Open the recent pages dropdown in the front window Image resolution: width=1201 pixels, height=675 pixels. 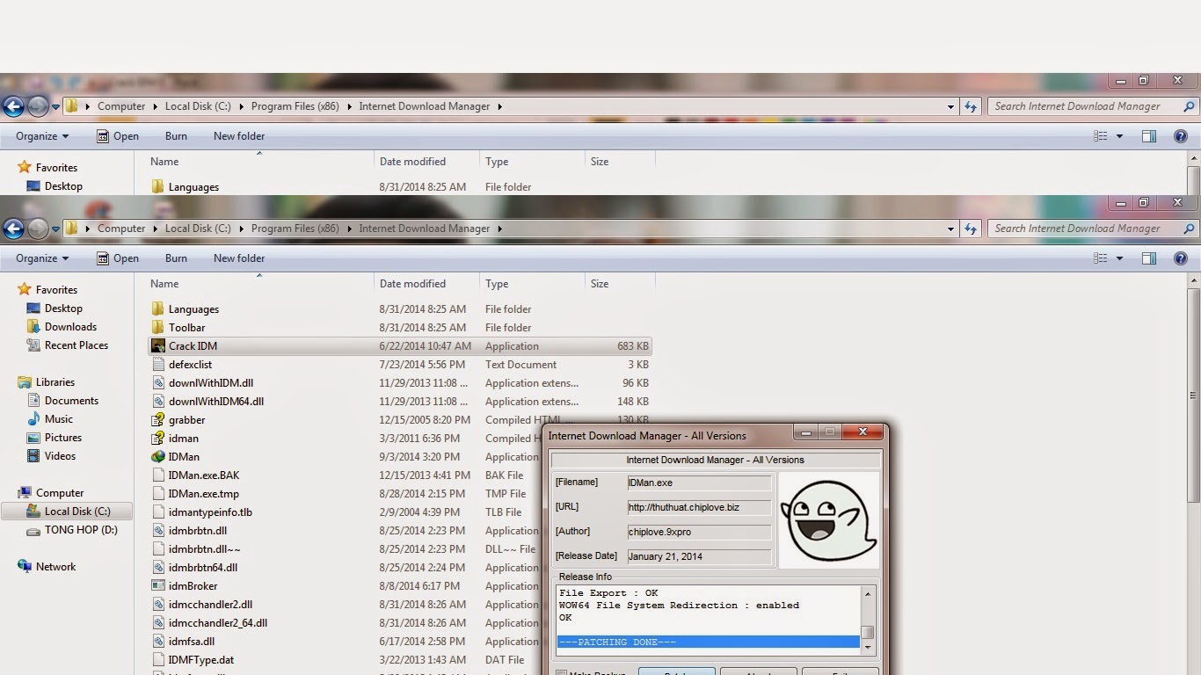coord(55,229)
